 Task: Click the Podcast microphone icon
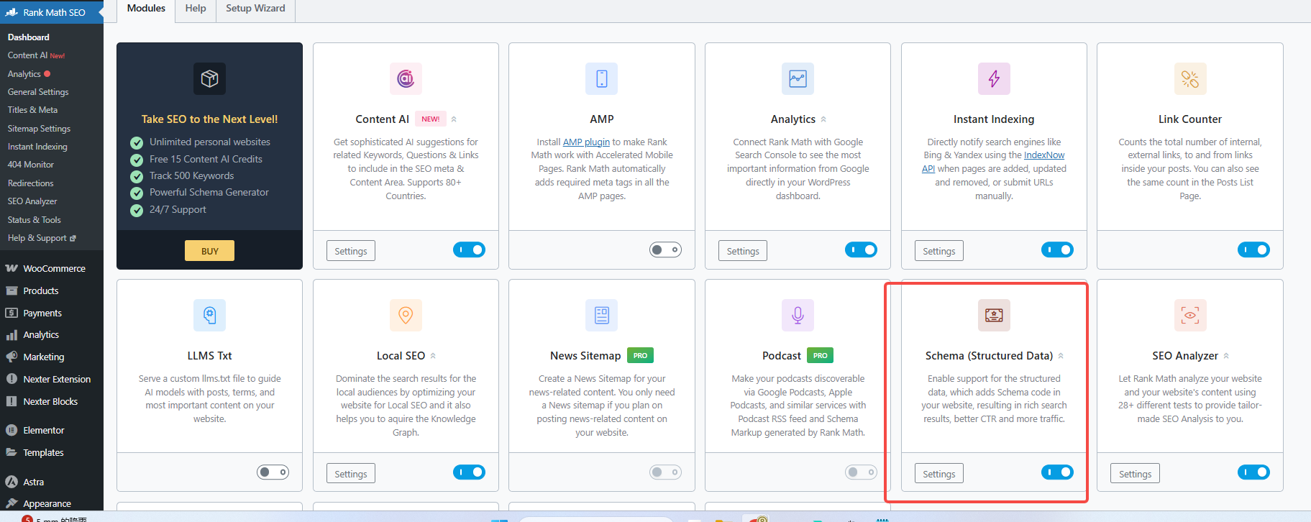[798, 315]
